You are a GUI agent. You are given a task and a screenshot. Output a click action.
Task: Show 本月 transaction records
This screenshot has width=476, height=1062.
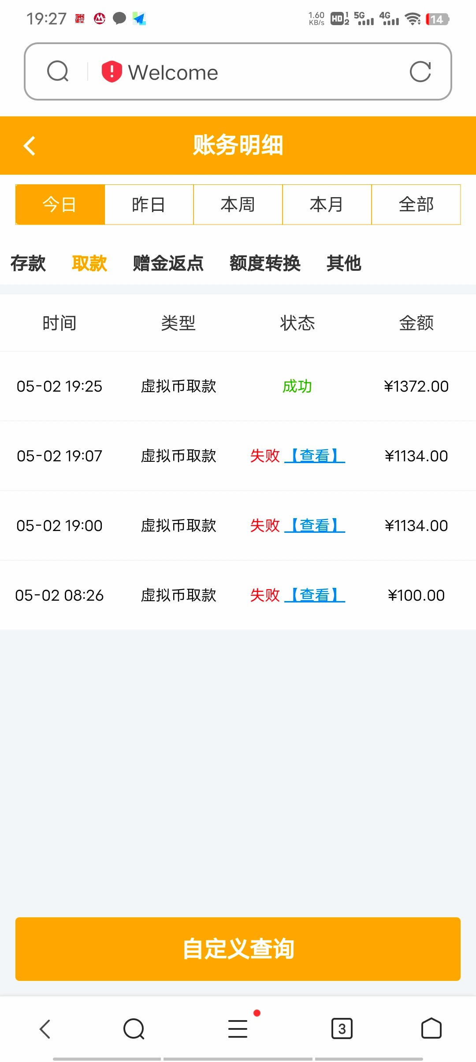327,205
